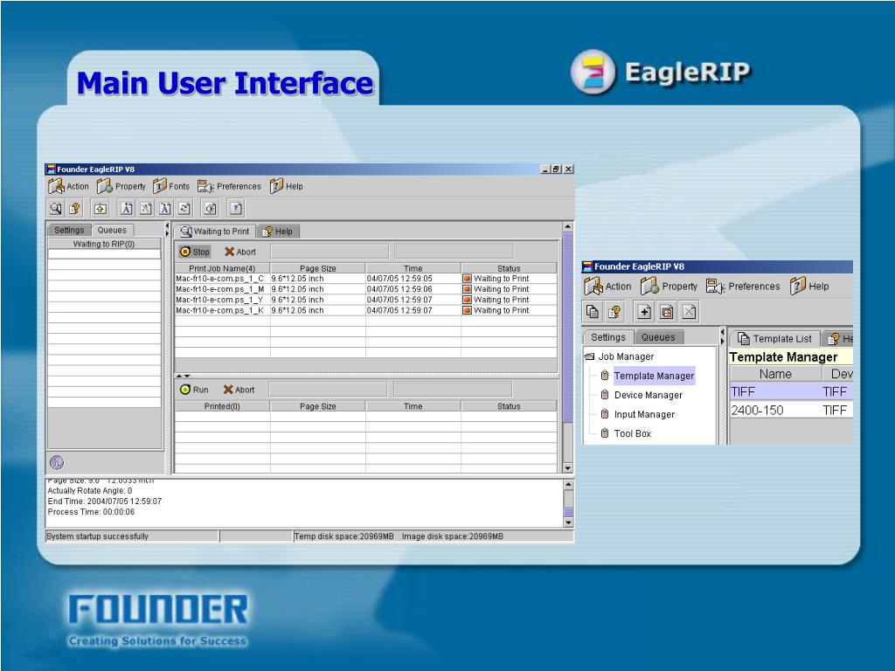The height and width of the screenshot is (671, 895).
Task: Click the plus new-template toolbar icon
Action: coord(644,312)
